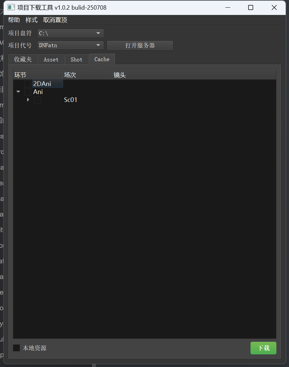Open the 帮助 menu
The width and height of the screenshot is (289, 367).
pyautogui.click(x=14, y=20)
